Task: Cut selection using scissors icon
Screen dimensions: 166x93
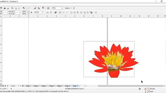Action: click(12, 8)
